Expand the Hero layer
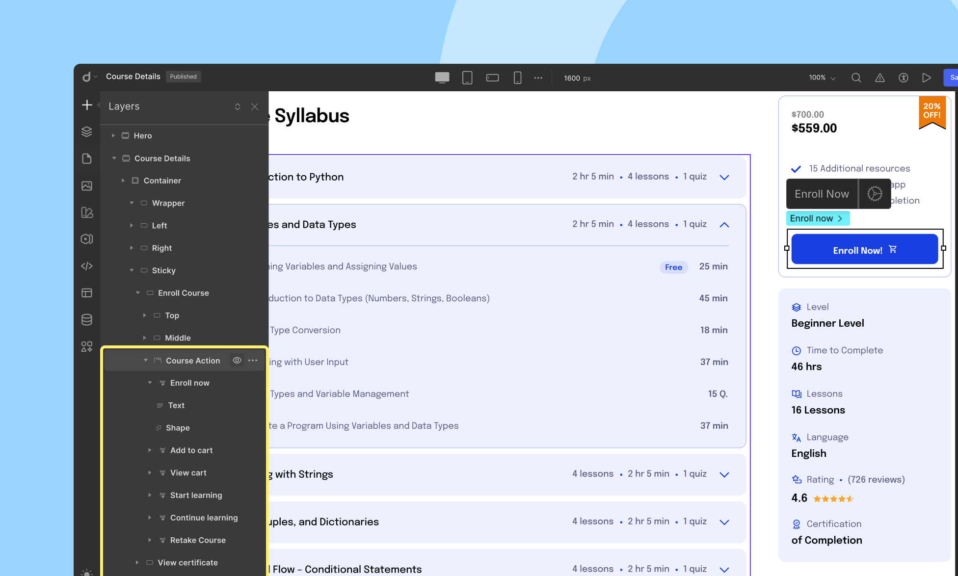This screenshot has width=958, height=576. pos(113,135)
